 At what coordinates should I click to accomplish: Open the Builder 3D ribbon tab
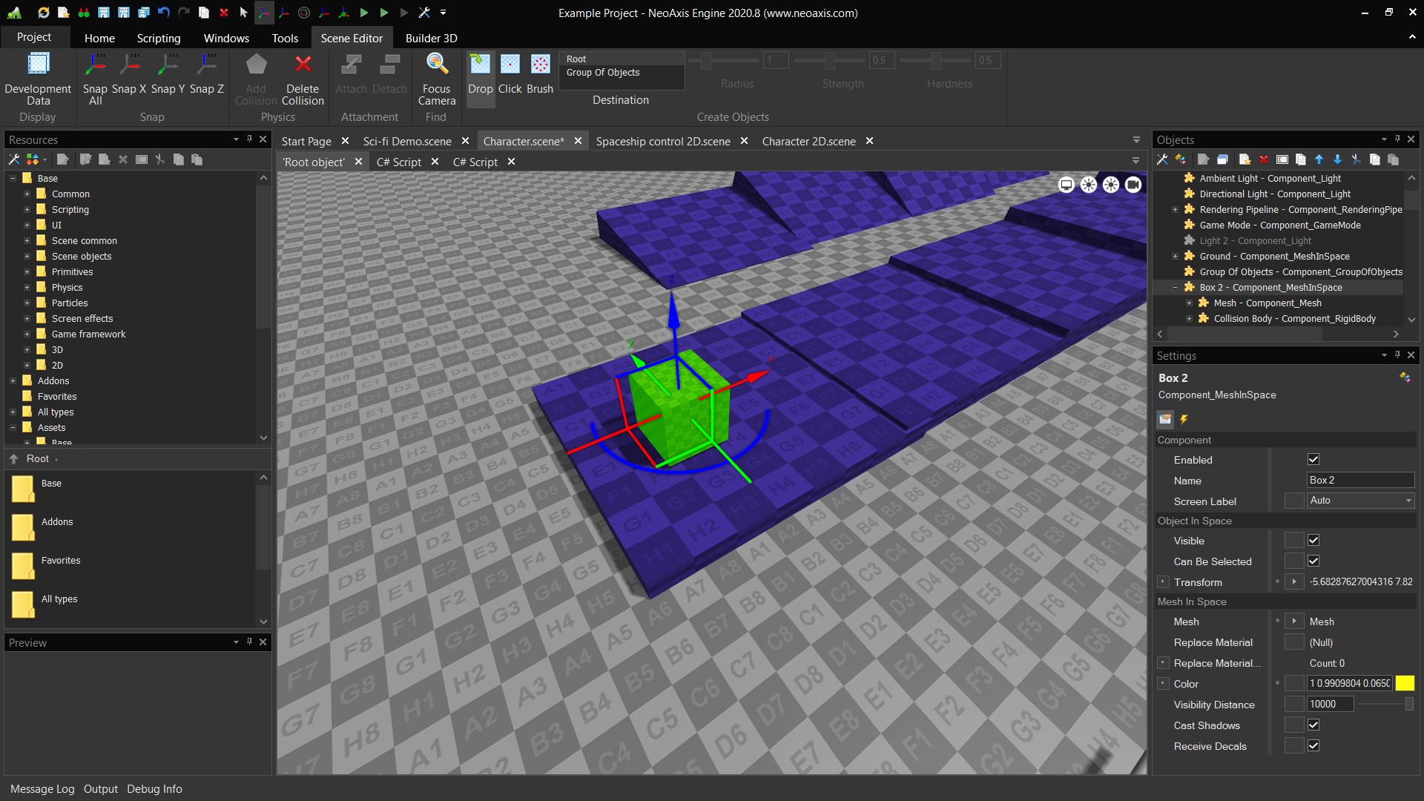pyautogui.click(x=431, y=38)
